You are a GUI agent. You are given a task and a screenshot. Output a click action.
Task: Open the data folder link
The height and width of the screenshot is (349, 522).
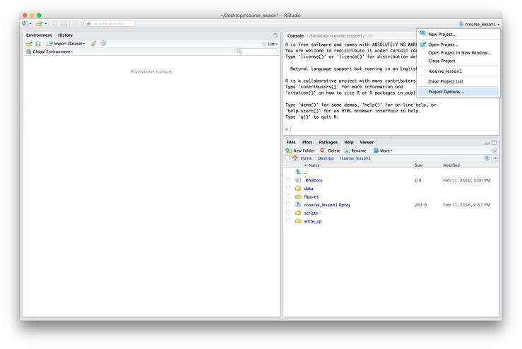(x=308, y=189)
